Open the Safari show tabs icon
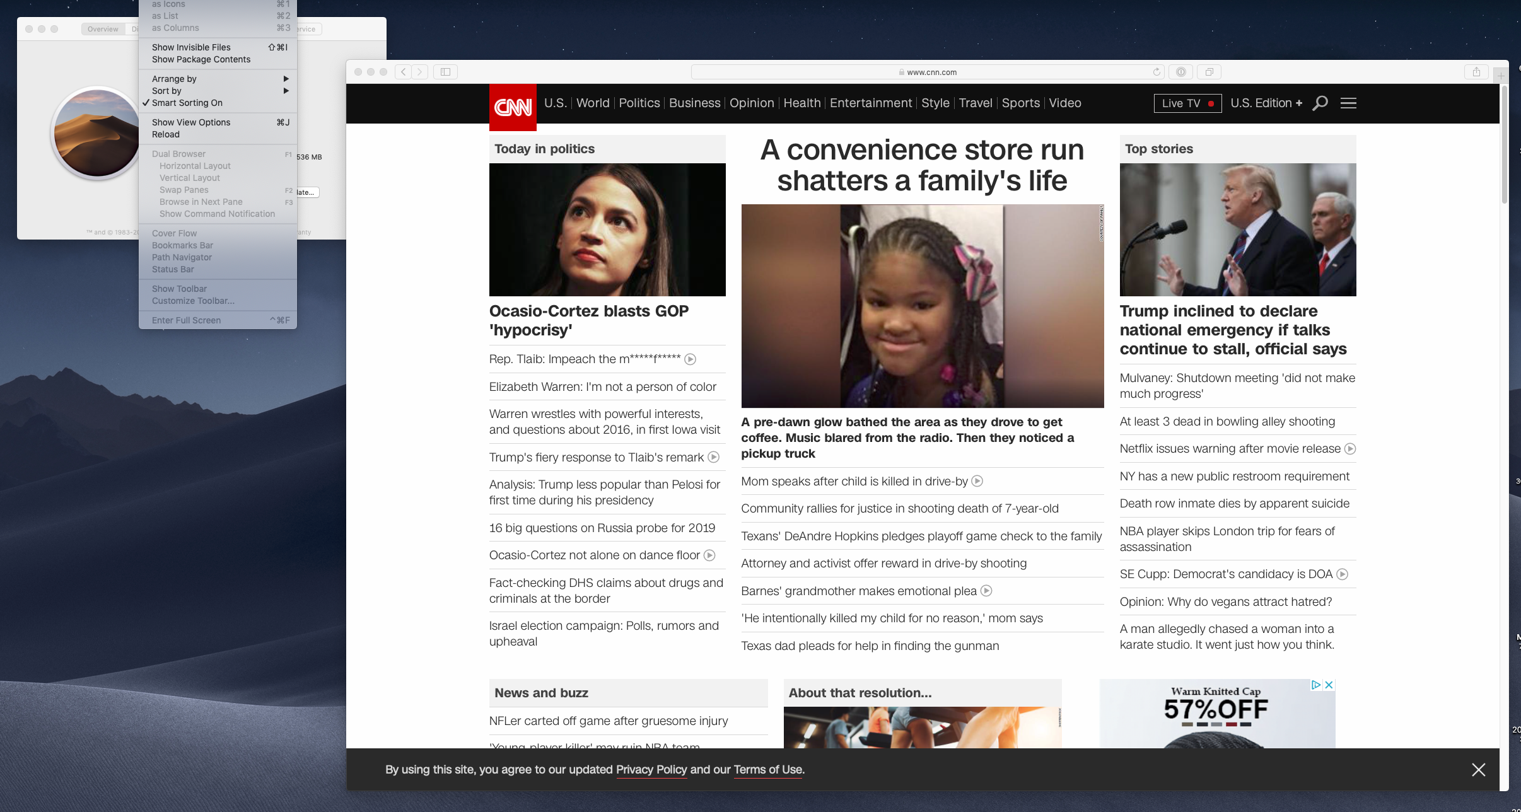This screenshot has width=1521, height=812. [x=1209, y=72]
